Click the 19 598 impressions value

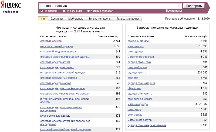pos(203,46)
